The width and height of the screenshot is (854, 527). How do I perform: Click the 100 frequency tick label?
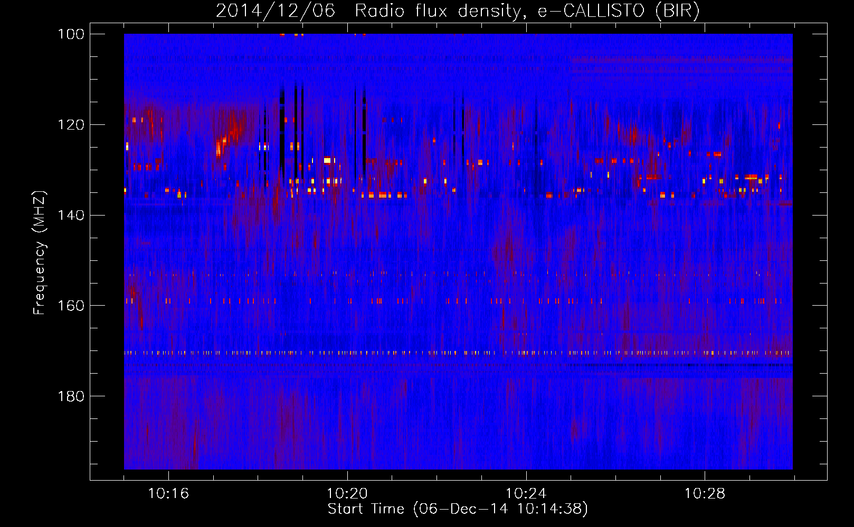[70, 34]
